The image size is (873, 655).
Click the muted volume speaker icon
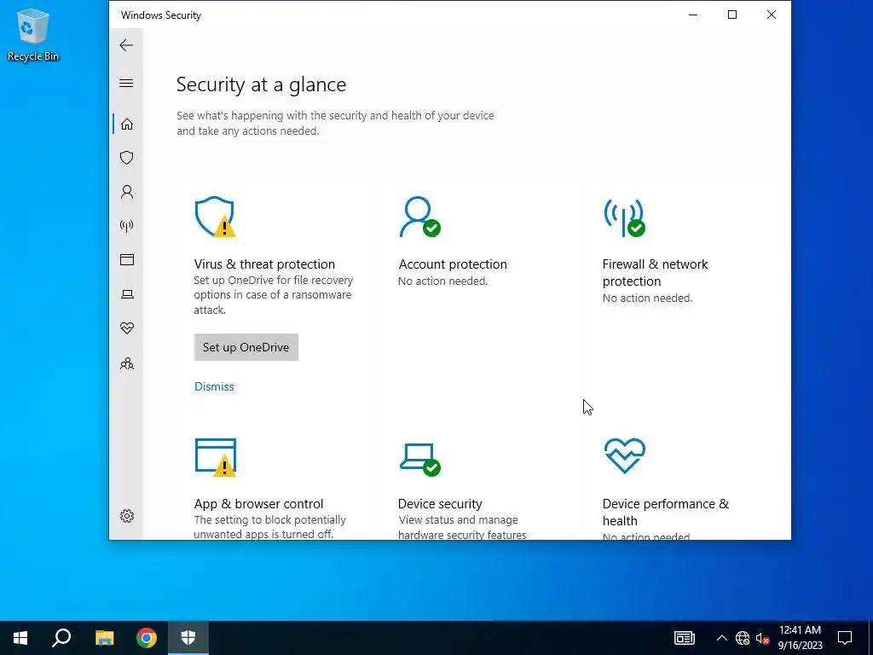(x=763, y=638)
